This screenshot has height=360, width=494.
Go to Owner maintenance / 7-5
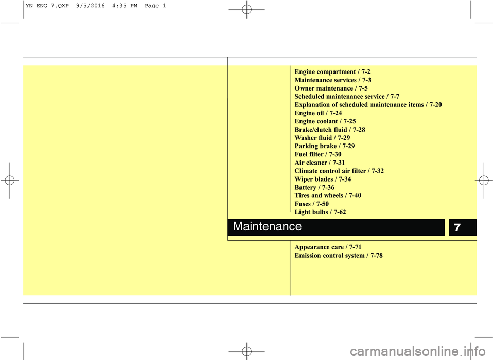[x=331, y=88]
